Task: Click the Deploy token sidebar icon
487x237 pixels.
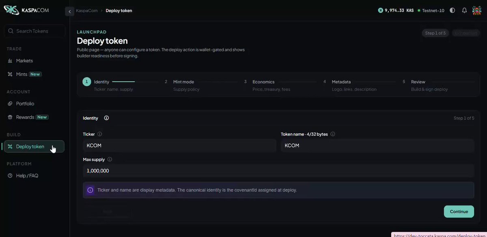Action: (11, 147)
